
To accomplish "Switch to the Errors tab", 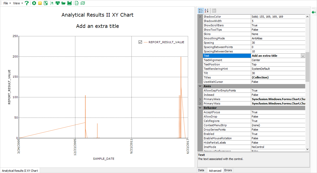I will [x=228, y=170].
